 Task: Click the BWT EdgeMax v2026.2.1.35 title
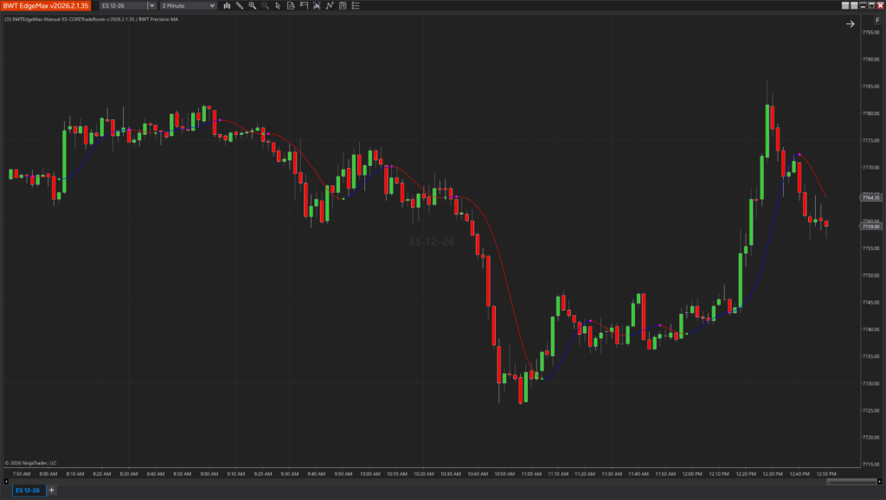46,6
